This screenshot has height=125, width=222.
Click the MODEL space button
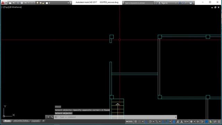[129, 122]
